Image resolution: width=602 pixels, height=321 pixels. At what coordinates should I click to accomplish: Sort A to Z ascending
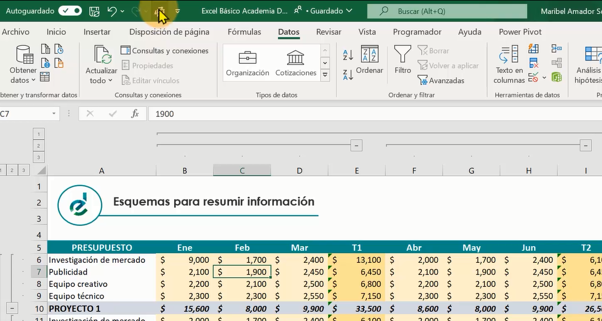pos(348,55)
